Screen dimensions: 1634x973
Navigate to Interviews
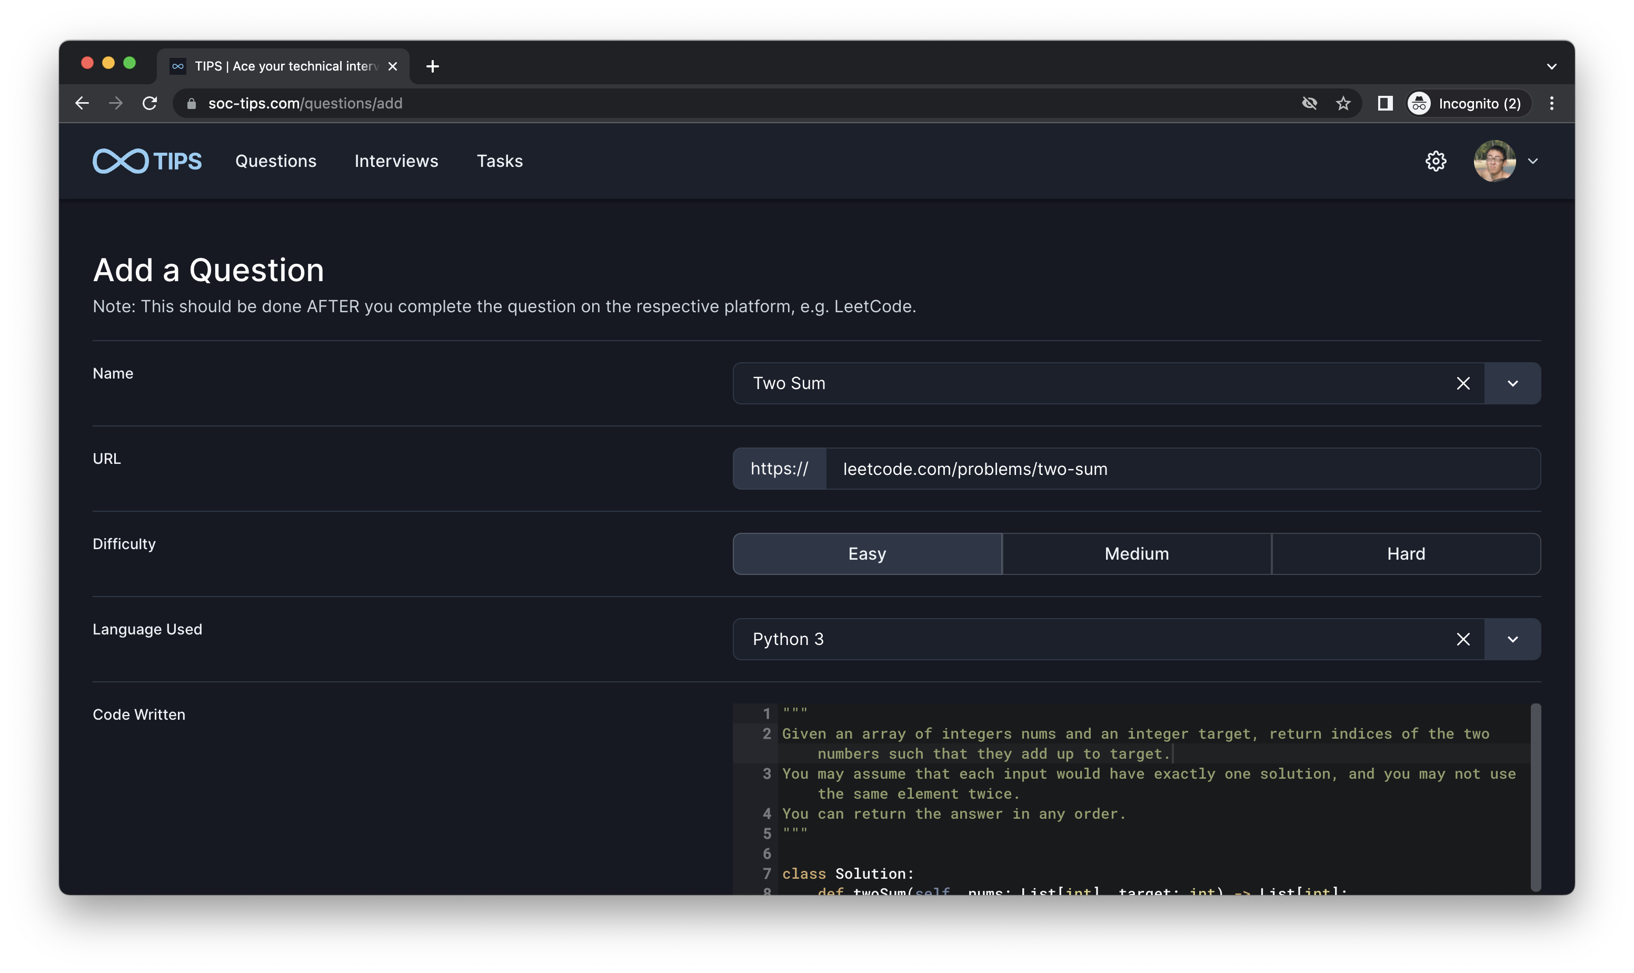click(396, 161)
